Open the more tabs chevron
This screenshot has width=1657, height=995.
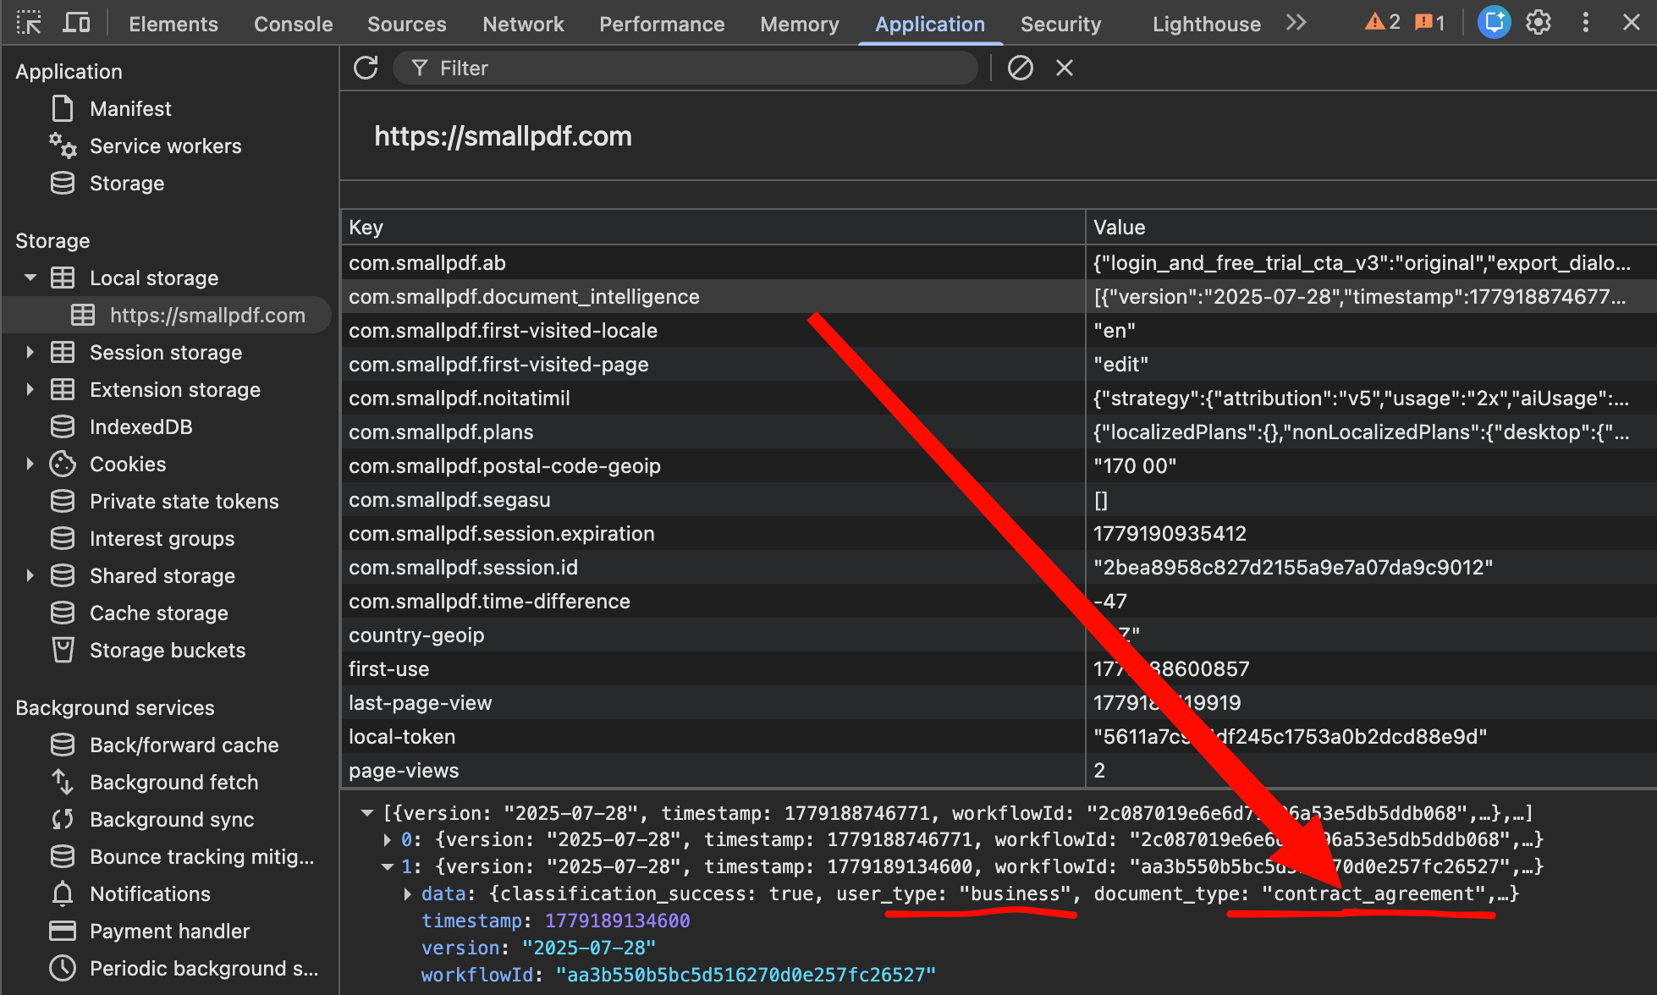click(x=1296, y=23)
